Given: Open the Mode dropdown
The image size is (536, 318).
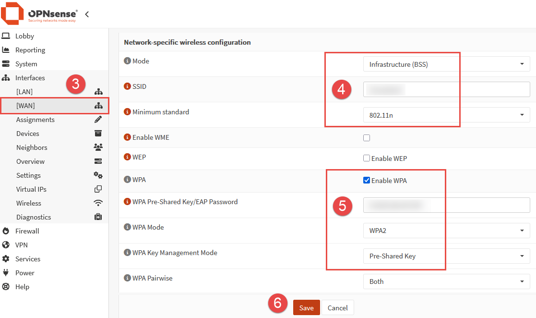Looking at the screenshot, I should (446, 64).
